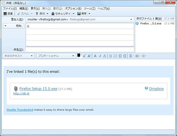This screenshot has height=136, width=177.
Task: Click the second empty recipient row
Action: coord(80,32)
